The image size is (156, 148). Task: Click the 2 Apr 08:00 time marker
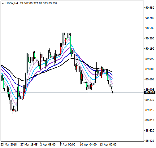click(x=48, y=145)
